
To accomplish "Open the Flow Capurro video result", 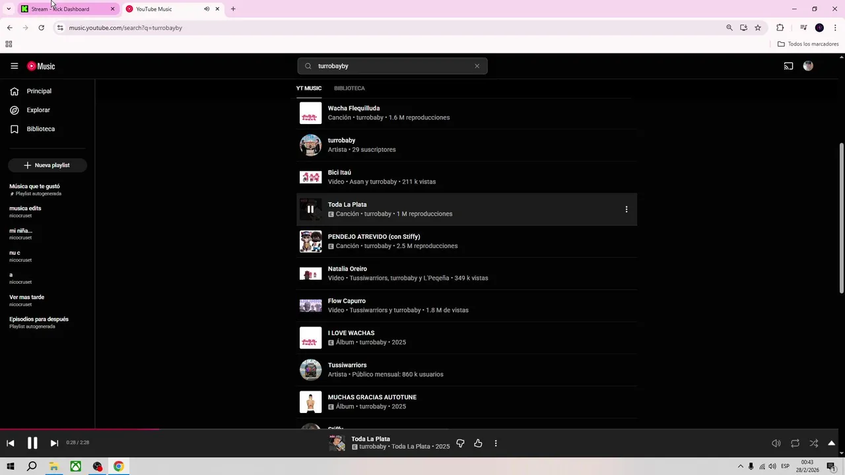I will [467, 305].
